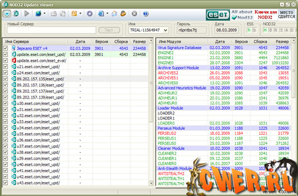298x196 pixels.
Task: Click the open envelope mail icon
Action: (x=114, y=14)
